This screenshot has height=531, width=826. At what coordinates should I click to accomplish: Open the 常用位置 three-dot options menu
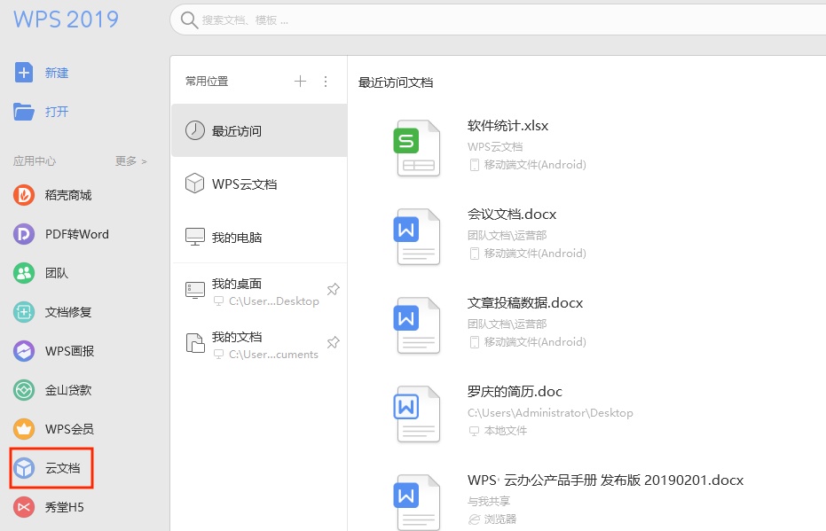pos(326,81)
